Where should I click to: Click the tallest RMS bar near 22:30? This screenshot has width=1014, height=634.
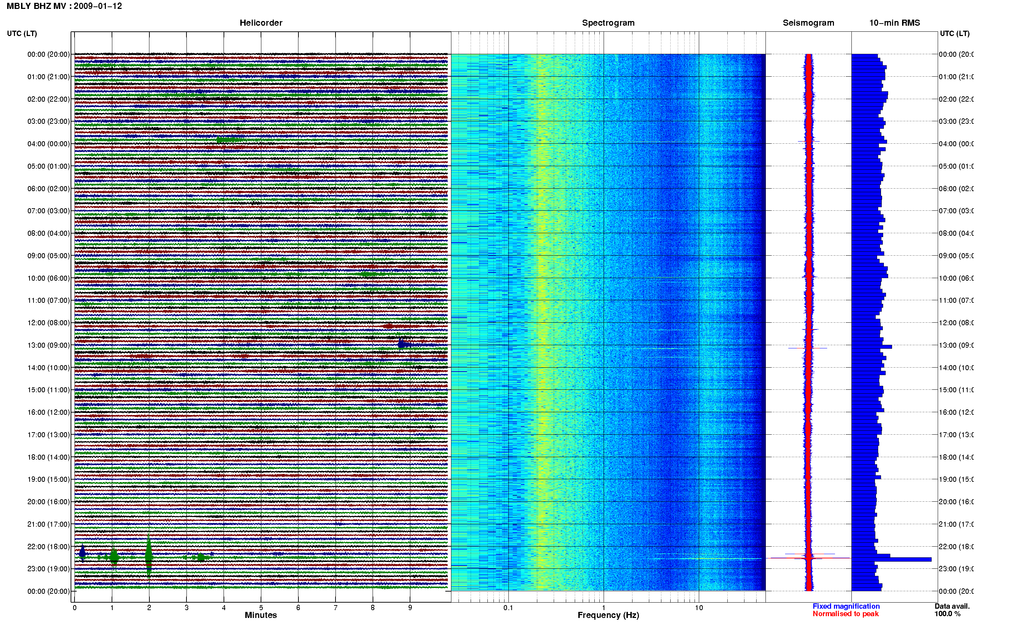tap(891, 559)
